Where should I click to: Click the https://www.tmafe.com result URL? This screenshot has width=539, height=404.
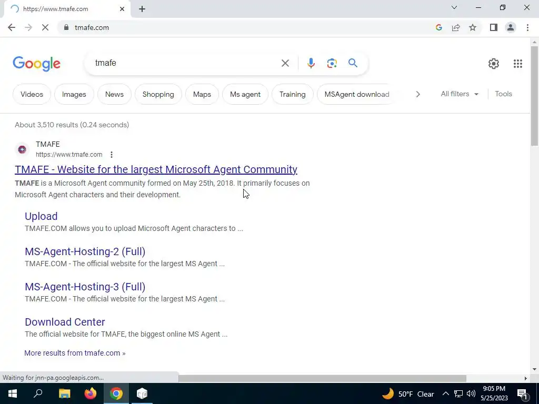click(69, 155)
